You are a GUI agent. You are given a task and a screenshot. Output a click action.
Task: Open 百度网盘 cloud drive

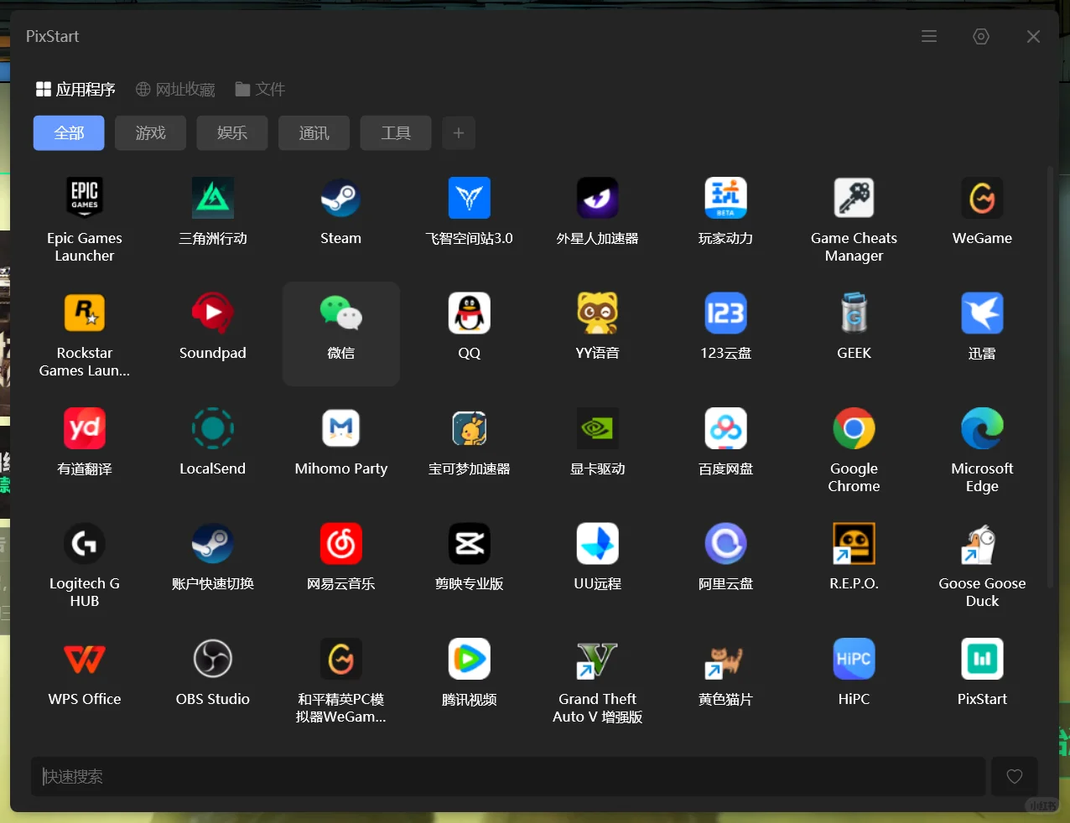click(725, 440)
